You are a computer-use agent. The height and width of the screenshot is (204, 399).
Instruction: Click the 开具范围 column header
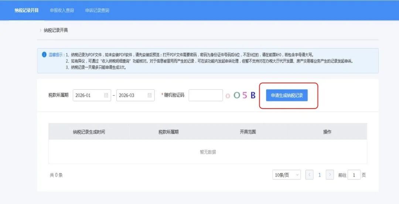[x=248, y=132]
